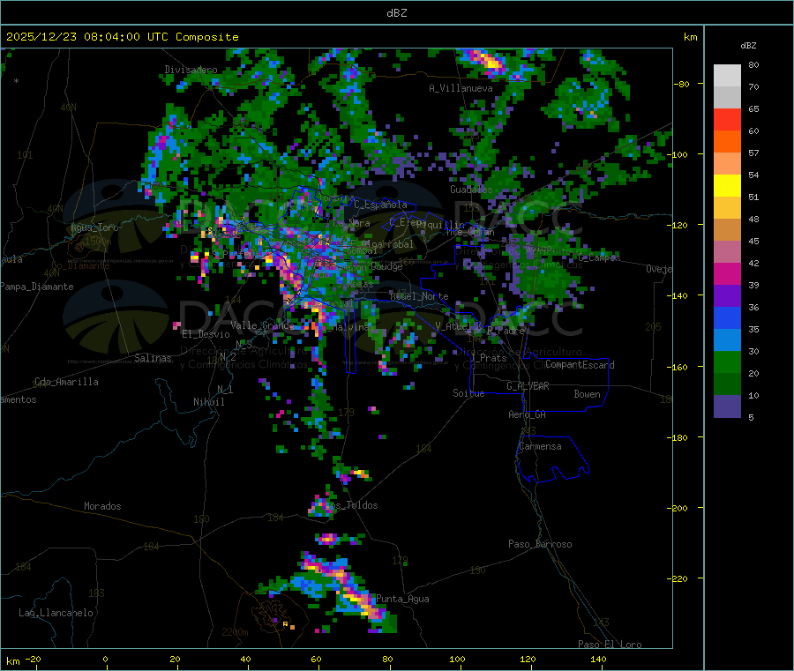Click the 'Morados' map label
Viewport: 794px width, 671px height.
[102, 506]
